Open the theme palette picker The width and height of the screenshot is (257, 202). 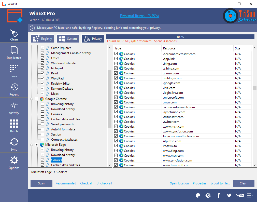198,195
